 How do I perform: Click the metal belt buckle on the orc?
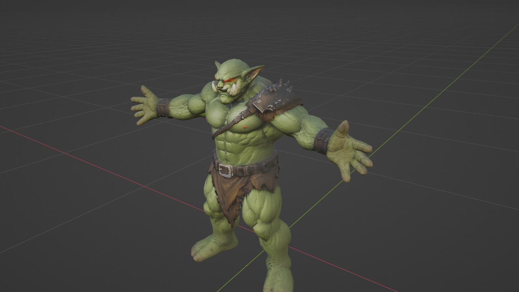[225, 170]
